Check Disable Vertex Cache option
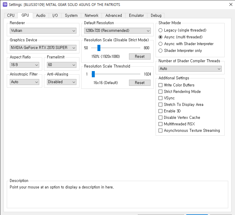This screenshot has height=215, width=235. click(179, 118)
